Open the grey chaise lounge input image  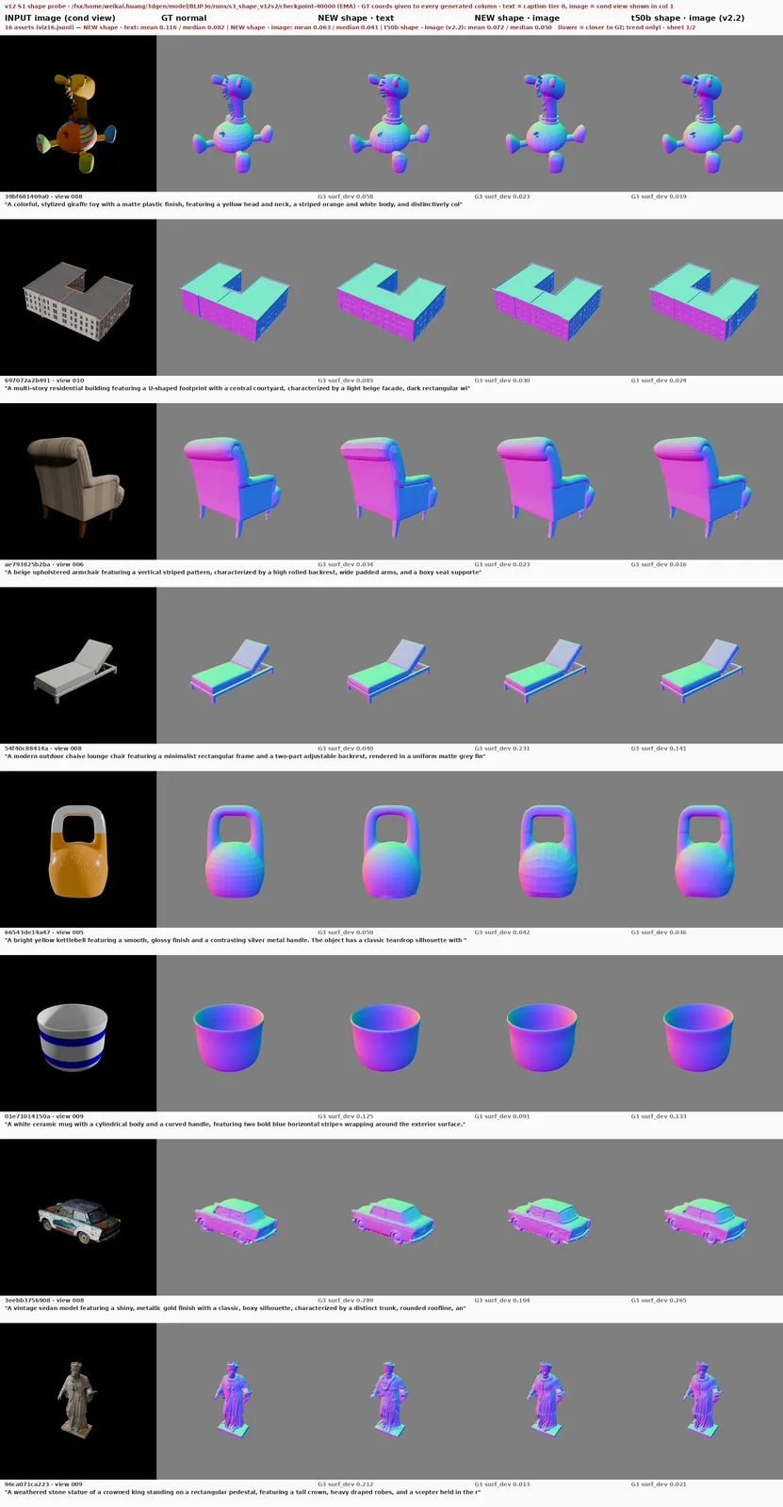78,665
